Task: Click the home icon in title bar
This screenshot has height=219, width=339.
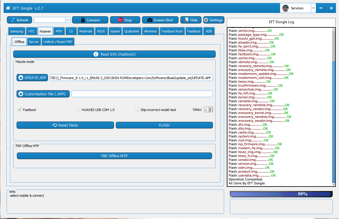Action: point(8,8)
